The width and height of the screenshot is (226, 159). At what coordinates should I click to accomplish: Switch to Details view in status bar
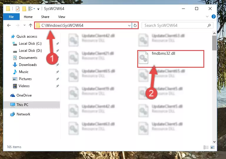tap(206, 147)
